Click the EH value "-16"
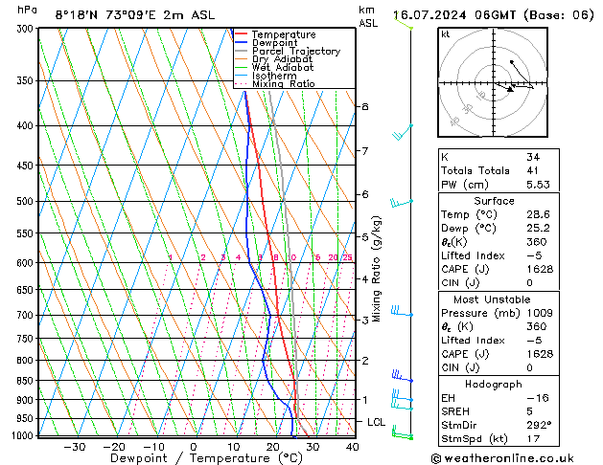This screenshot has height=465, width=603. [x=538, y=398]
